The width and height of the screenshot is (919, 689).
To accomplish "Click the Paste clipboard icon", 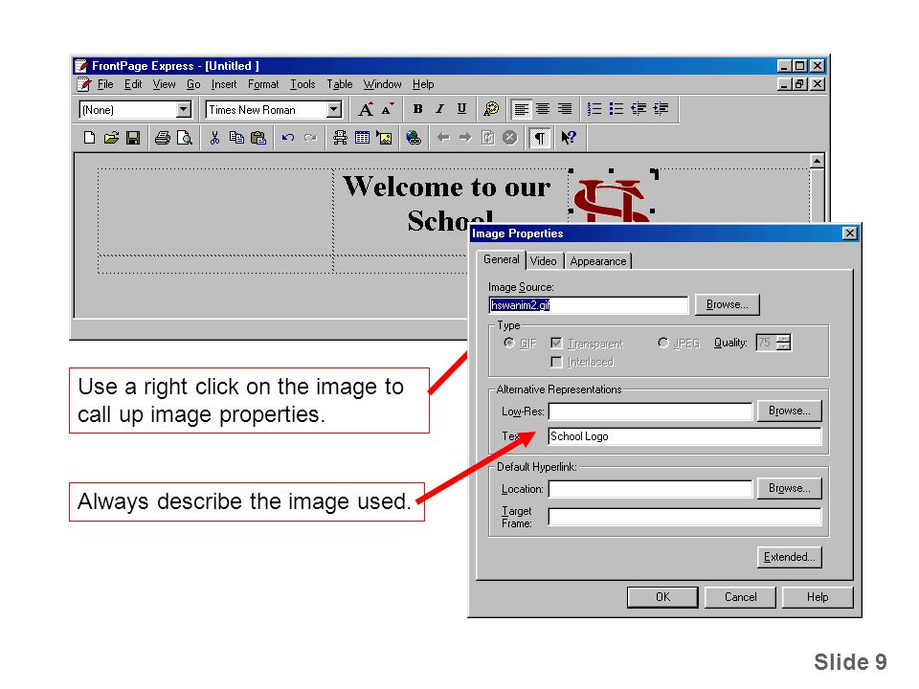I will click(x=258, y=138).
